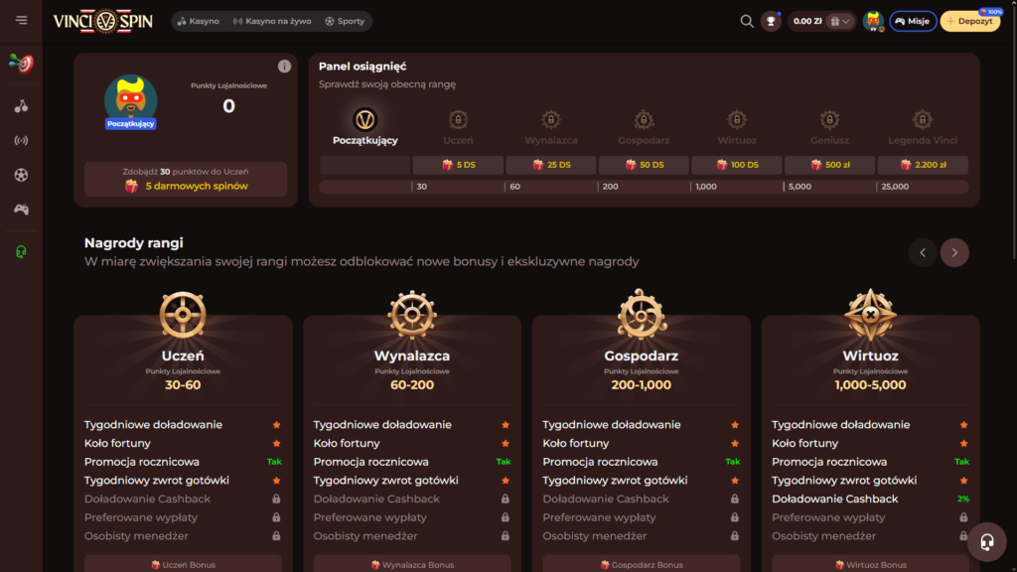Click the soccer ball sports sidebar icon

click(21, 175)
